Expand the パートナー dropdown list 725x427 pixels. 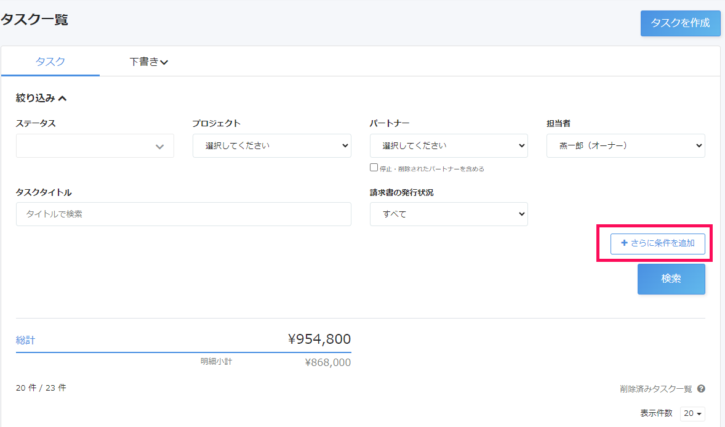(x=449, y=146)
